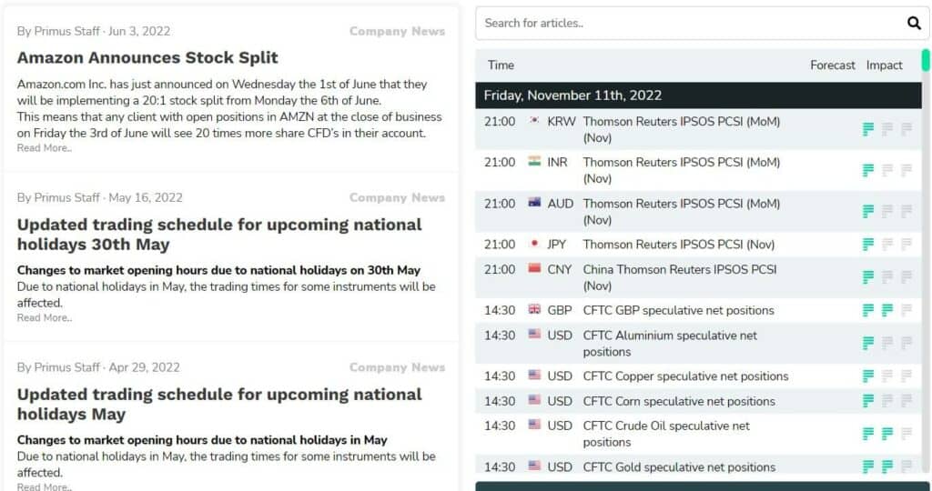This screenshot has height=491, width=932.
Task: Open the 30th May trading schedule article
Action: click(x=219, y=234)
